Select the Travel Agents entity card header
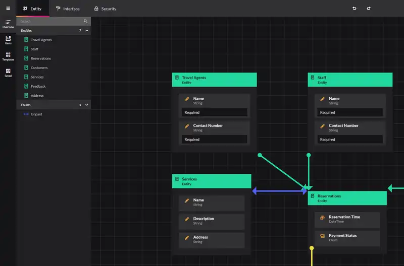 (214, 80)
